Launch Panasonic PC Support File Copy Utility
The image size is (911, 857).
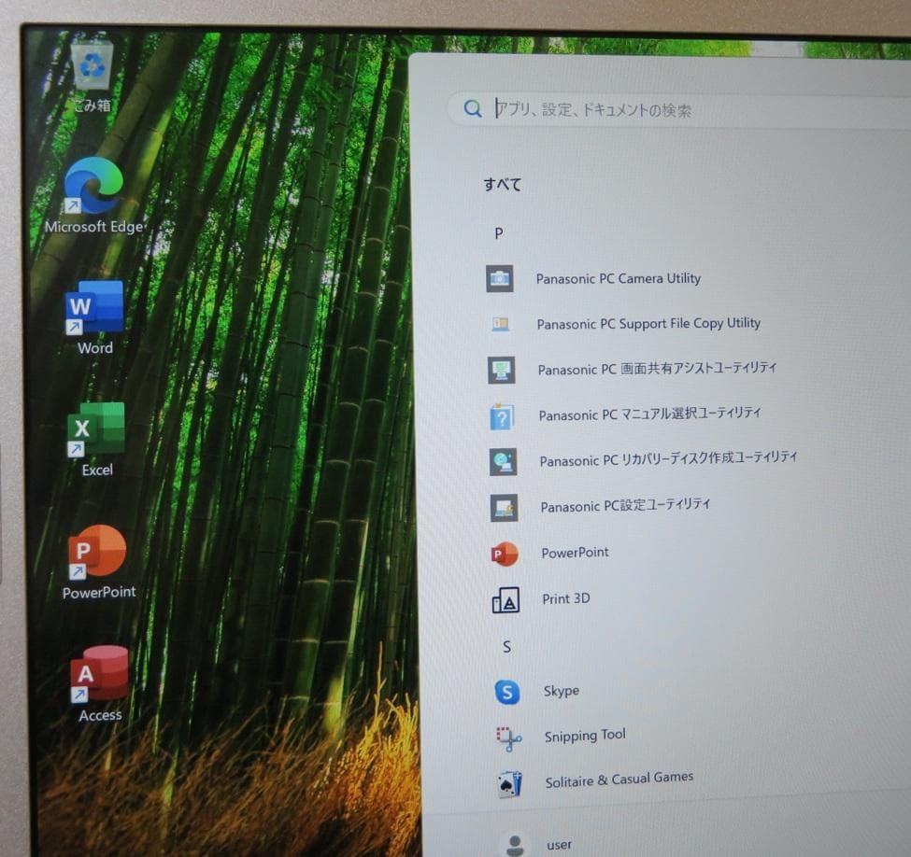coord(648,323)
